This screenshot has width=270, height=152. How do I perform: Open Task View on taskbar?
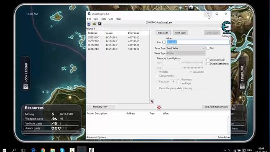[x=23, y=150]
